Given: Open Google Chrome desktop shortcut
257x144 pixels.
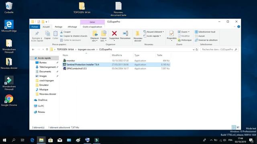Looking at the screenshot, I should (9, 100).
